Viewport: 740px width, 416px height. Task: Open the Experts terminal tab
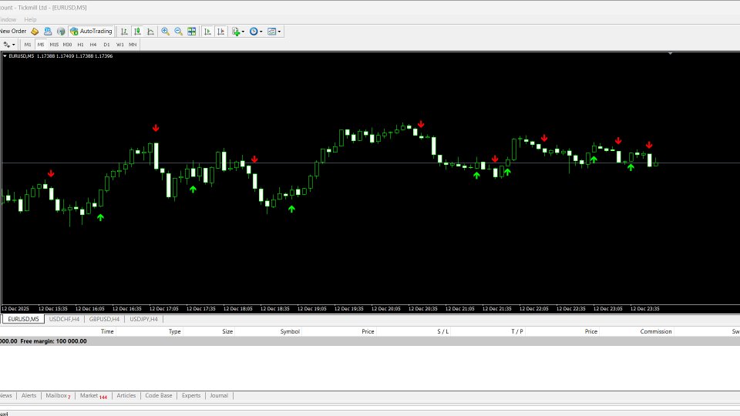[191, 396]
